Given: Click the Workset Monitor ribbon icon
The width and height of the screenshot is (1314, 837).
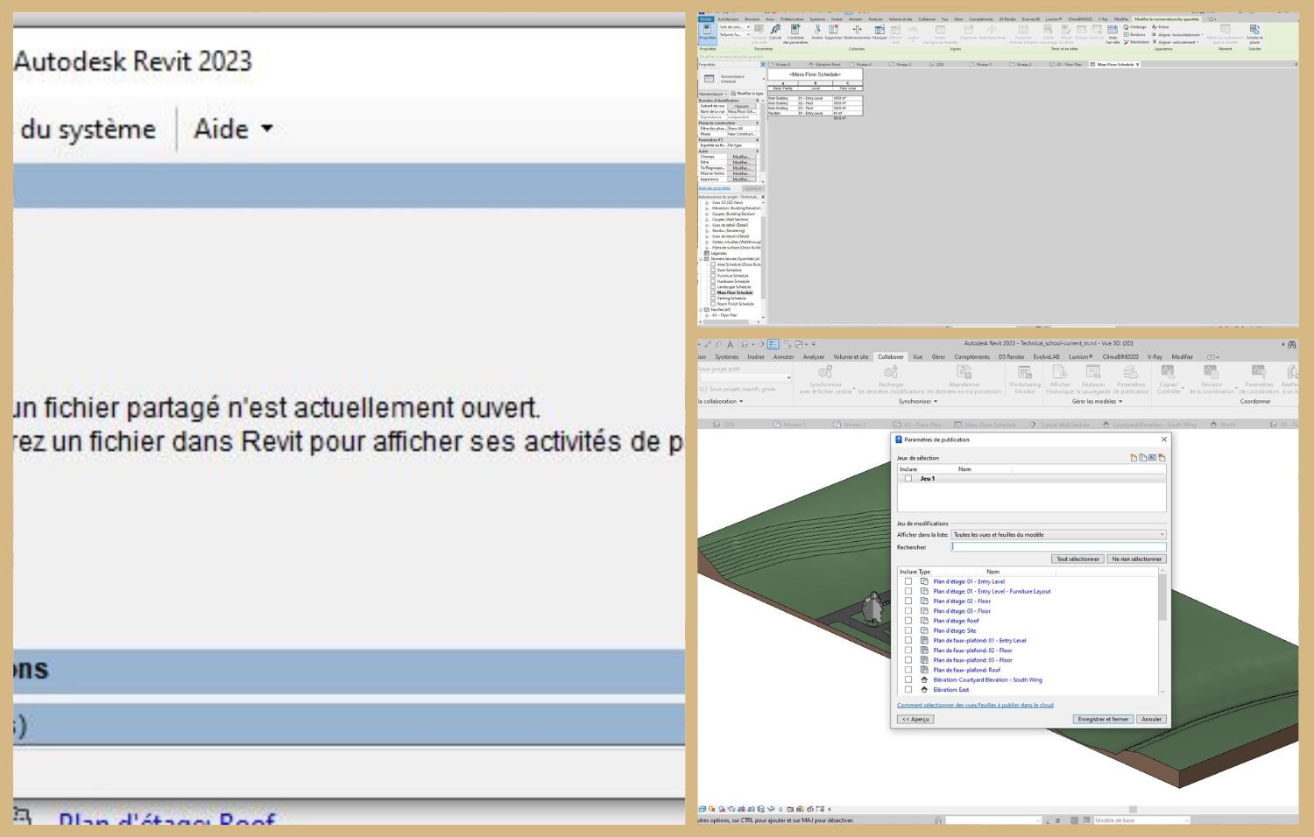Looking at the screenshot, I should pos(1024,379).
